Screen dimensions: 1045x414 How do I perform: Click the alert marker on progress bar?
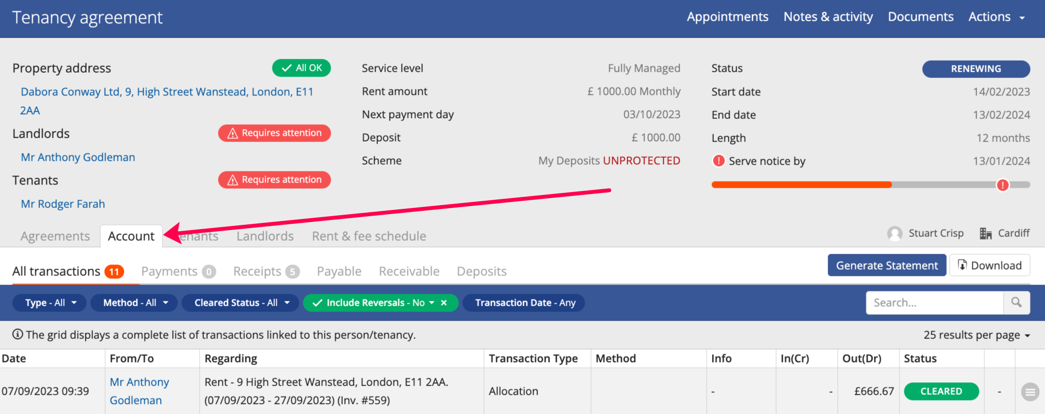1003,185
